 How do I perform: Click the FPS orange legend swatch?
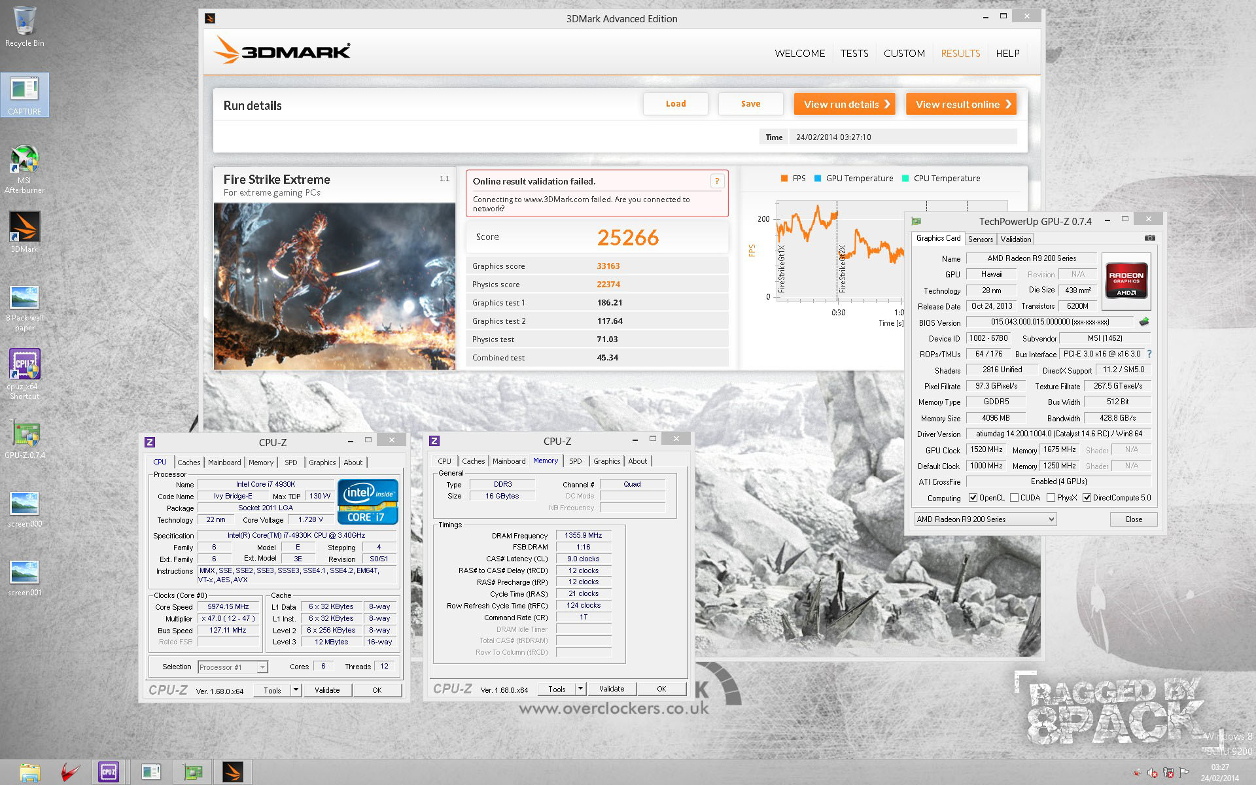coord(784,179)
